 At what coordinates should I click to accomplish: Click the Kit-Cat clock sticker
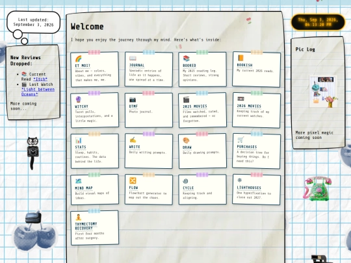click(x=32, y=153)
